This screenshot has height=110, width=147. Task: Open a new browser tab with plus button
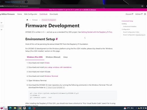click(26, 2)
